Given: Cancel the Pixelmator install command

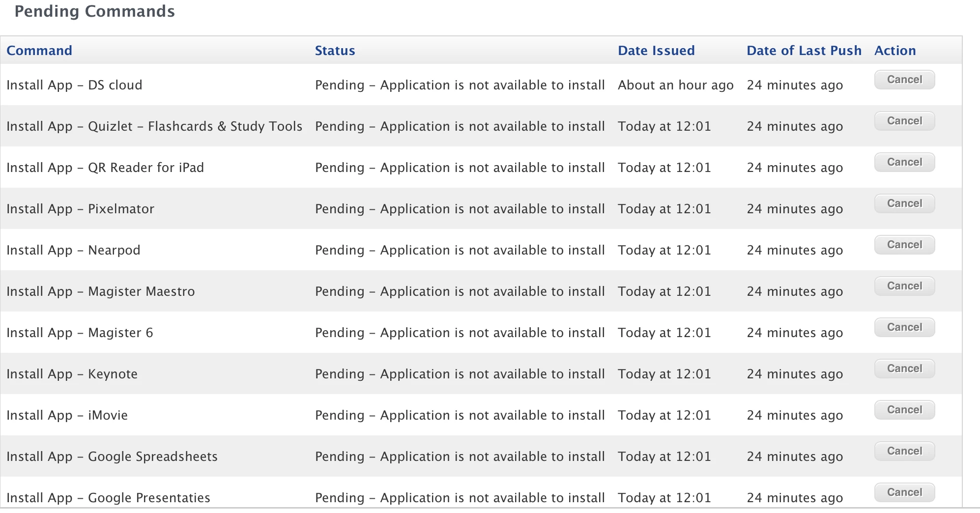Looking at the screenshot, I should pyautogui.click(x=904, y=203).
